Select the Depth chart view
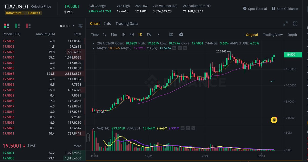This screenshot has width=308, height=162. (292, 35)
